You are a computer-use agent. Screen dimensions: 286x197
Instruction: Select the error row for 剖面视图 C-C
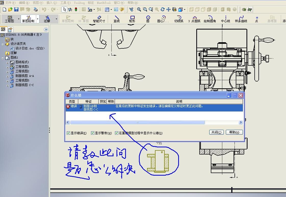click(x=154, y=108)
